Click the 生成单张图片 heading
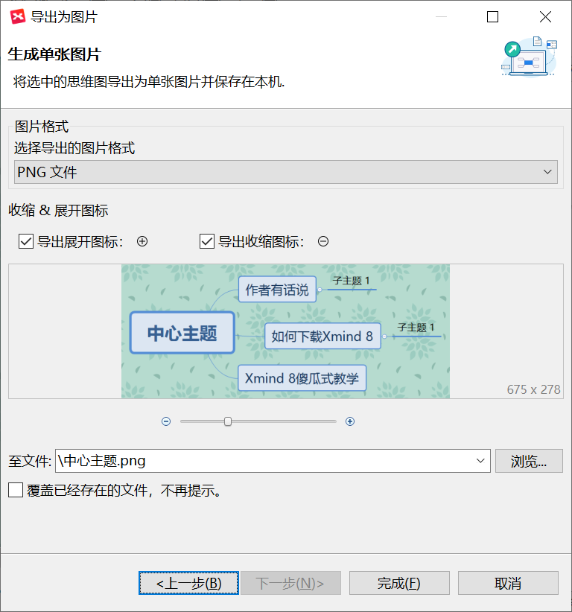 click(54, 54)
